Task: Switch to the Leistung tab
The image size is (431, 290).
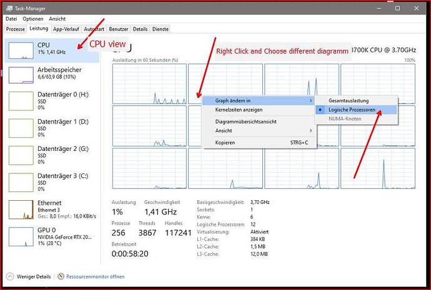Action: pyautogui.click(x=39, y=29)
